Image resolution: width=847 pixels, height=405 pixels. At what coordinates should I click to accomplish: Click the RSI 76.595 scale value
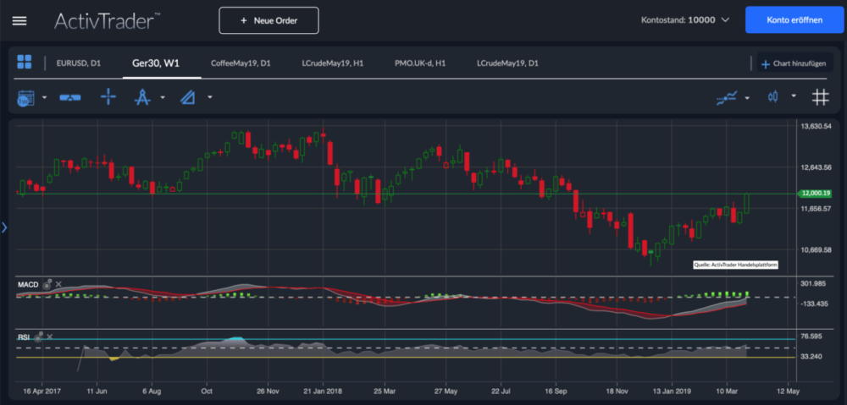pos(811,336)
